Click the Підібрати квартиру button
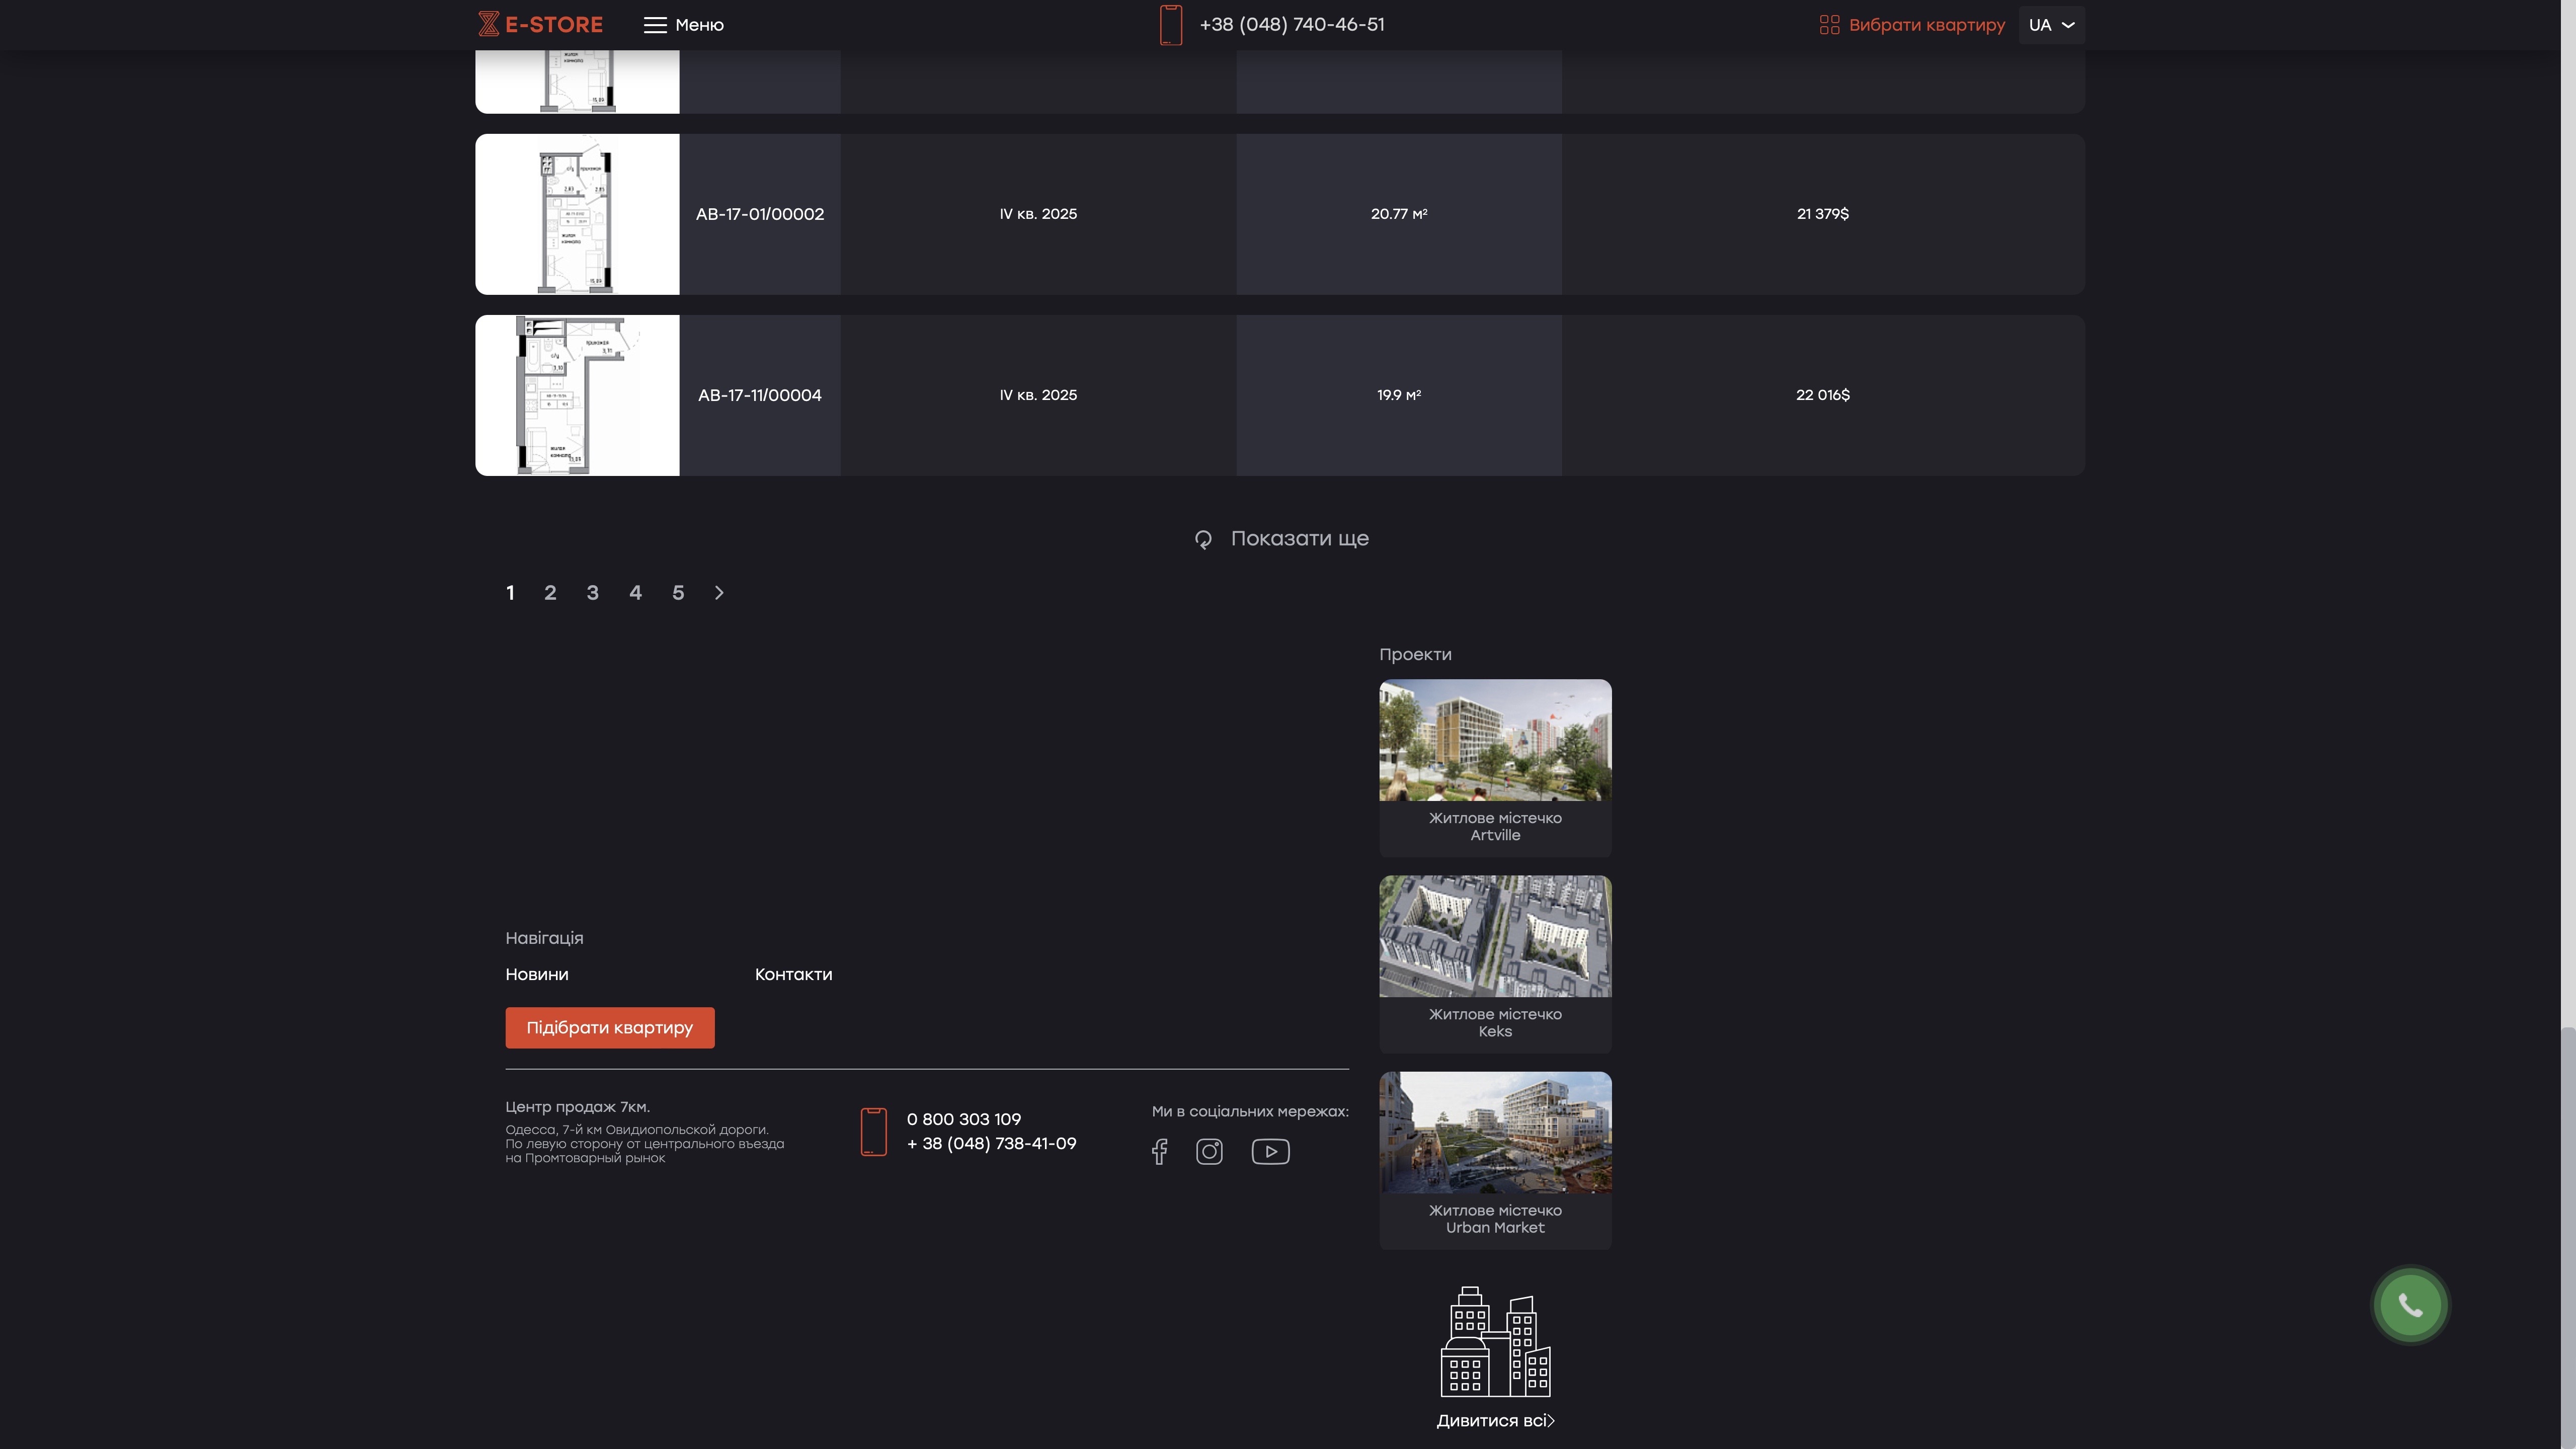 tap(609, 1027)
